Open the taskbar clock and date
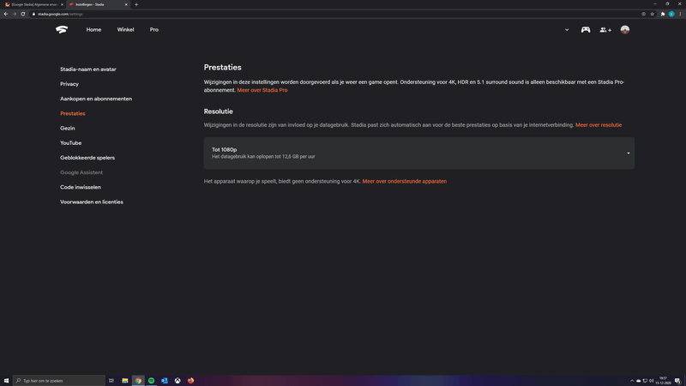 click(x=663, y=381)
